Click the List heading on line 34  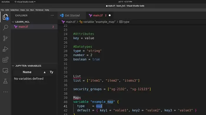(x=77, y=76)
